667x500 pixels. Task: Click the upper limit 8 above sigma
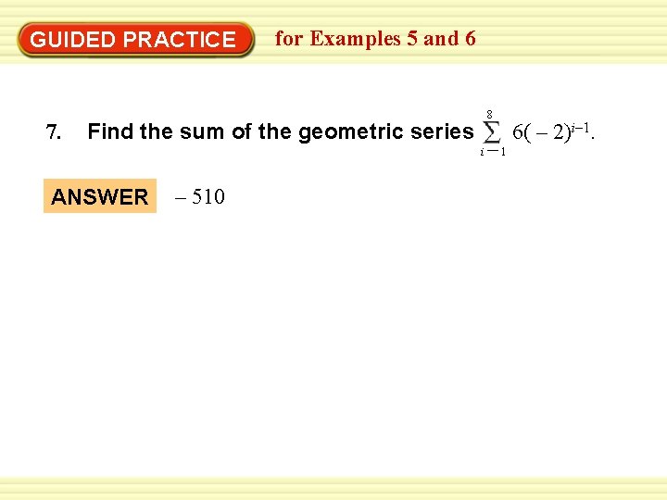tap(489, 113)
